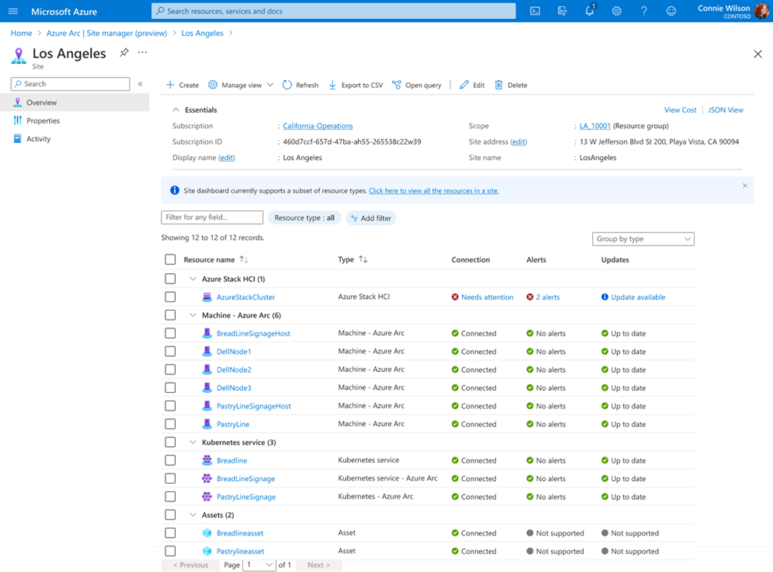
Task: Open Activity in the left menu
Action: click(x=38, y=139)
